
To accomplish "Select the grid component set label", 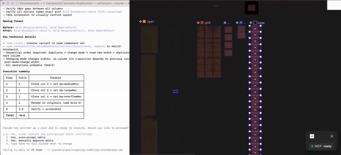I will (x=208, y=23).
